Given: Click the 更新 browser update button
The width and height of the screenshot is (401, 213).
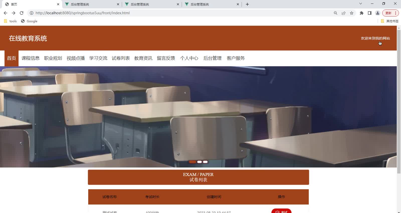Looking at the screenshot, I should (388, 13).
